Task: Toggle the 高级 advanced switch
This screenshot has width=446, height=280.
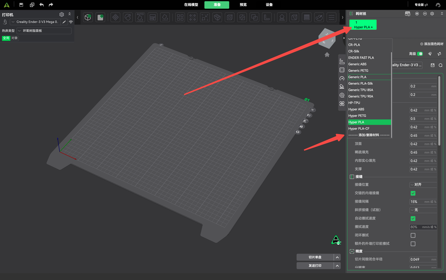Action: tap(420, 54)
